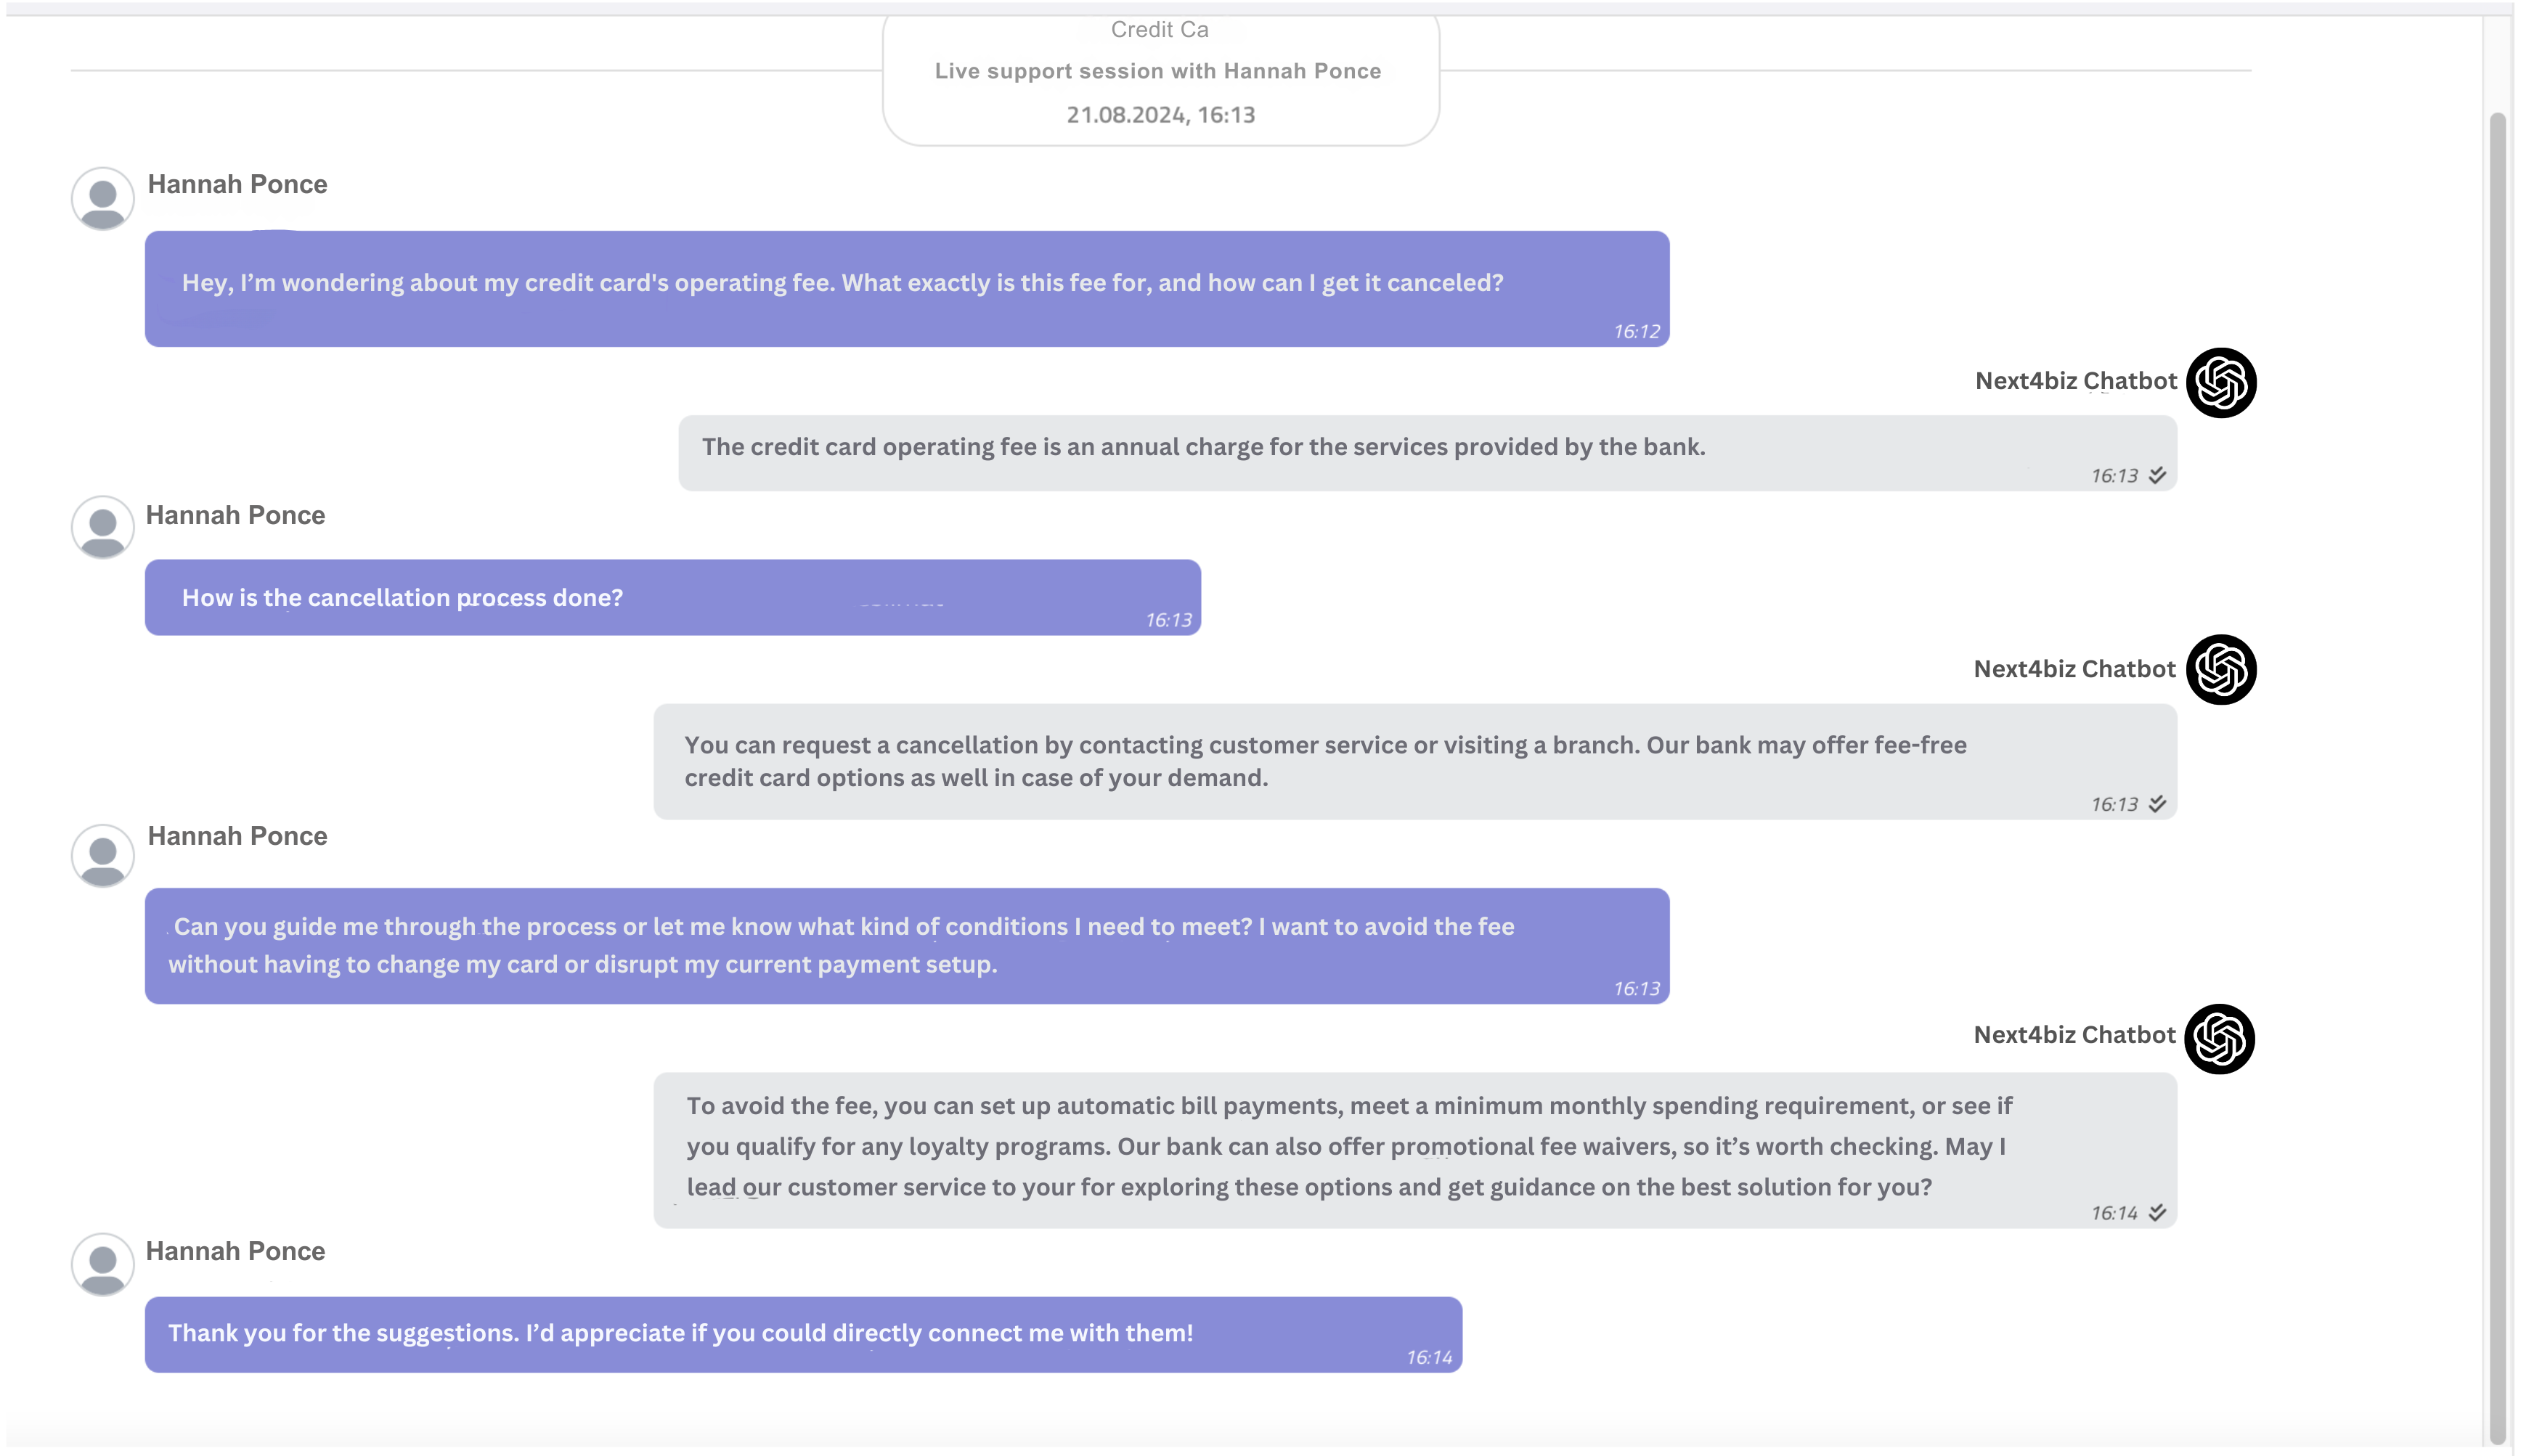
Task: Click the read receipt checkmark on the 16:14 chatbot reply
Action: click(x=2157, y=1213)
